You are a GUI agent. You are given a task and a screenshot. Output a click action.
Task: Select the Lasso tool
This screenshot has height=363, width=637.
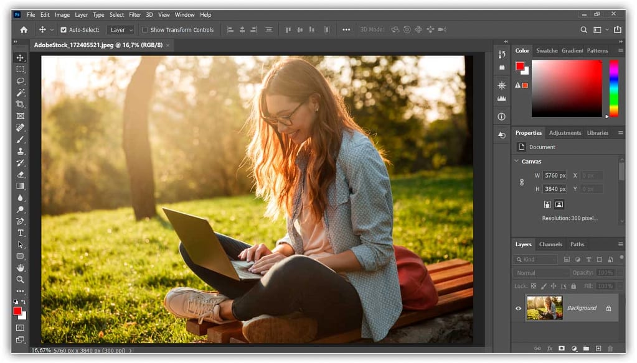click(20, 81)
